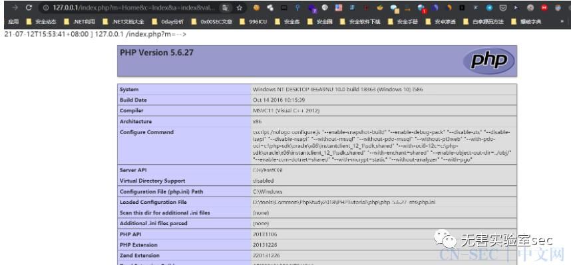Open the 0day分析 bookmark folder
Viewport: 571px width, 265px height.
click(x=168, y=22)
